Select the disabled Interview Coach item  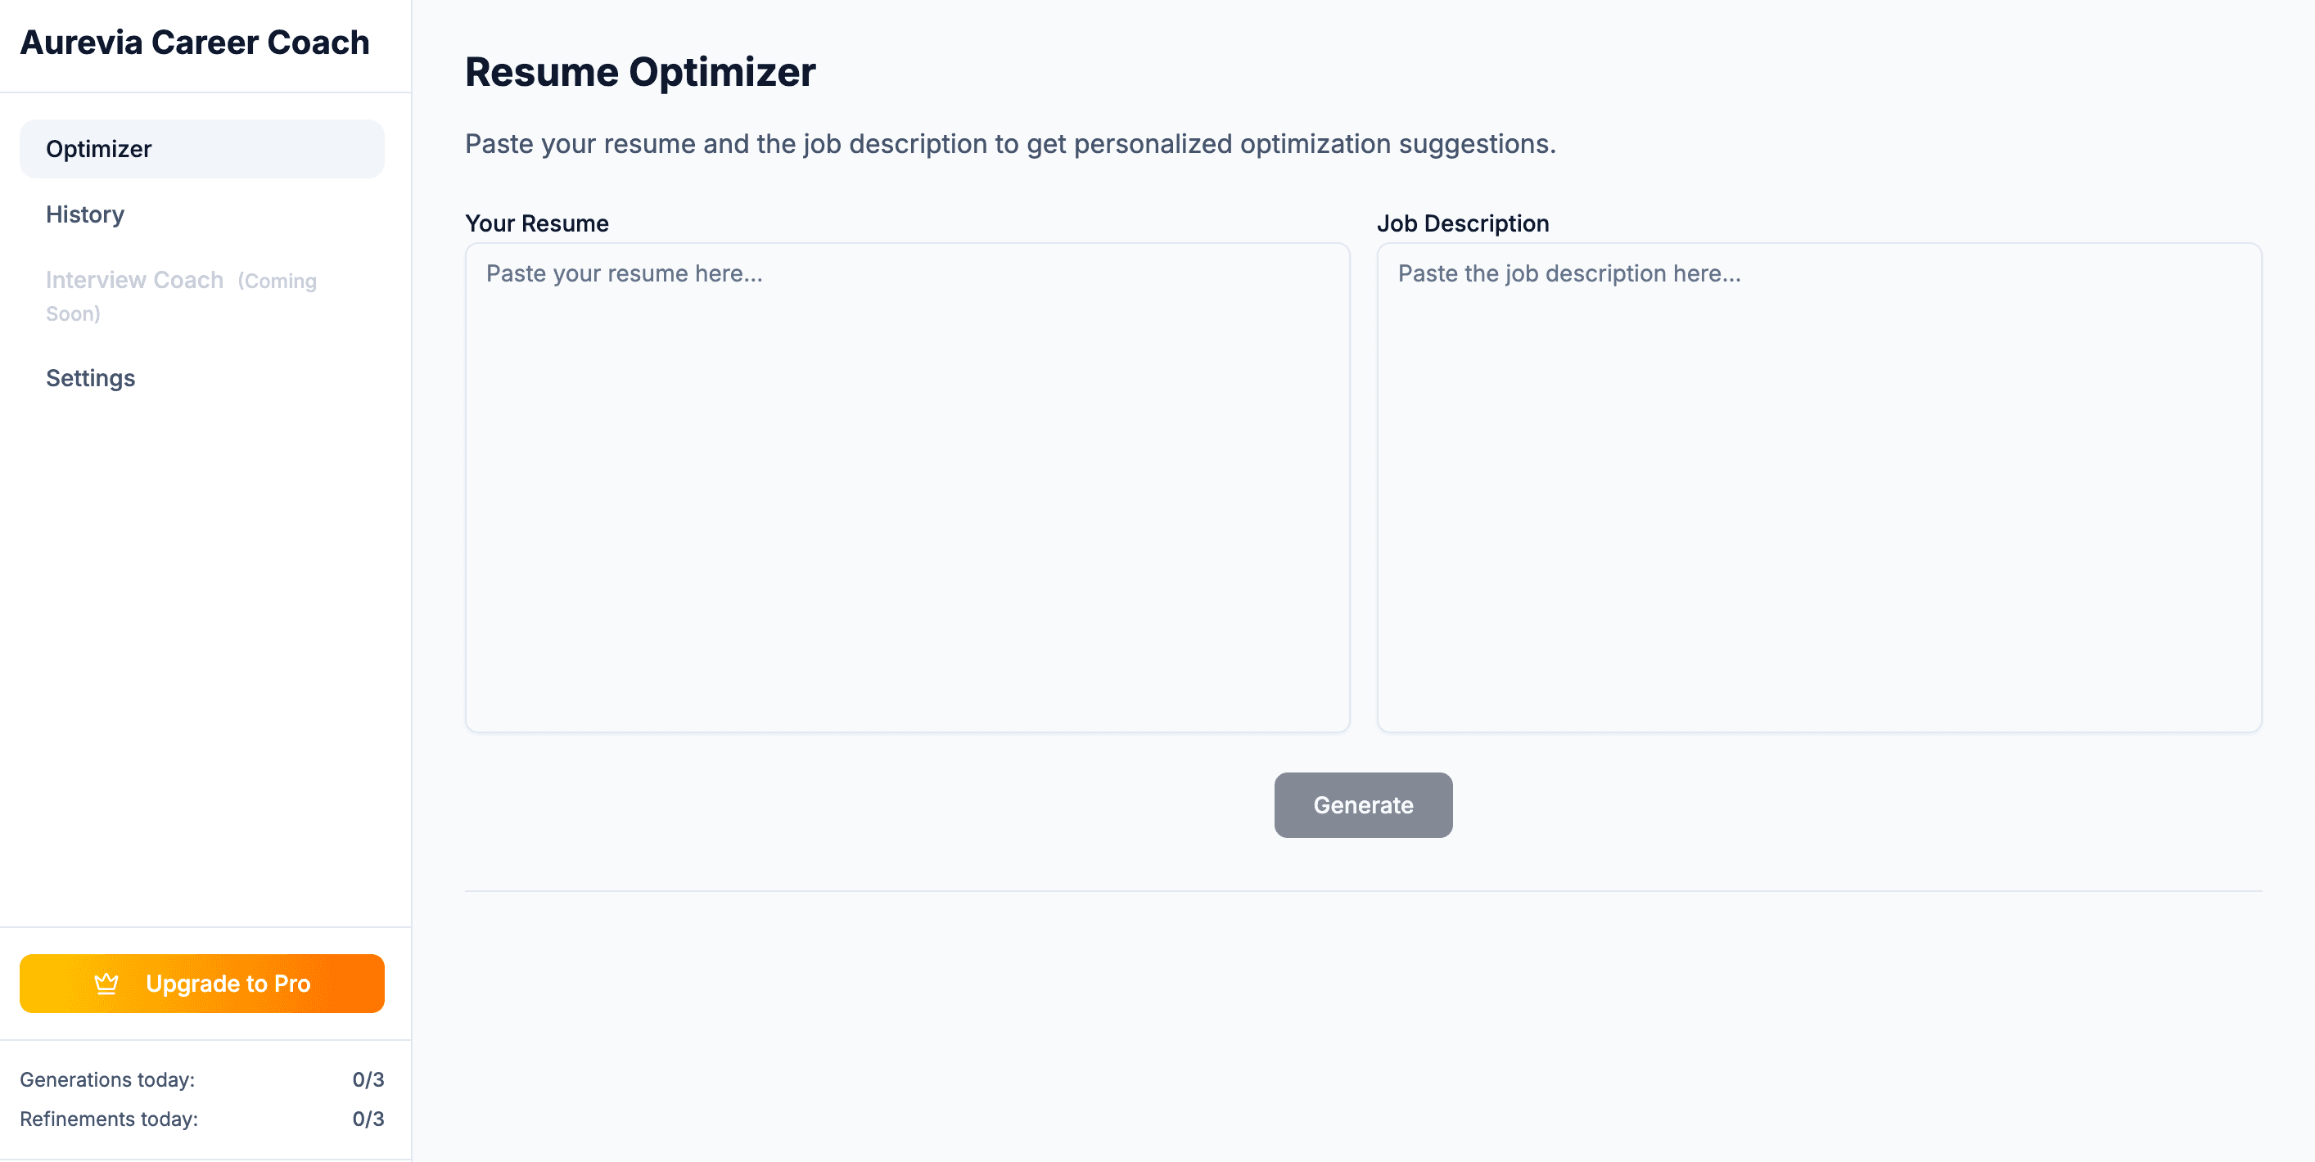tap(135, 281)
